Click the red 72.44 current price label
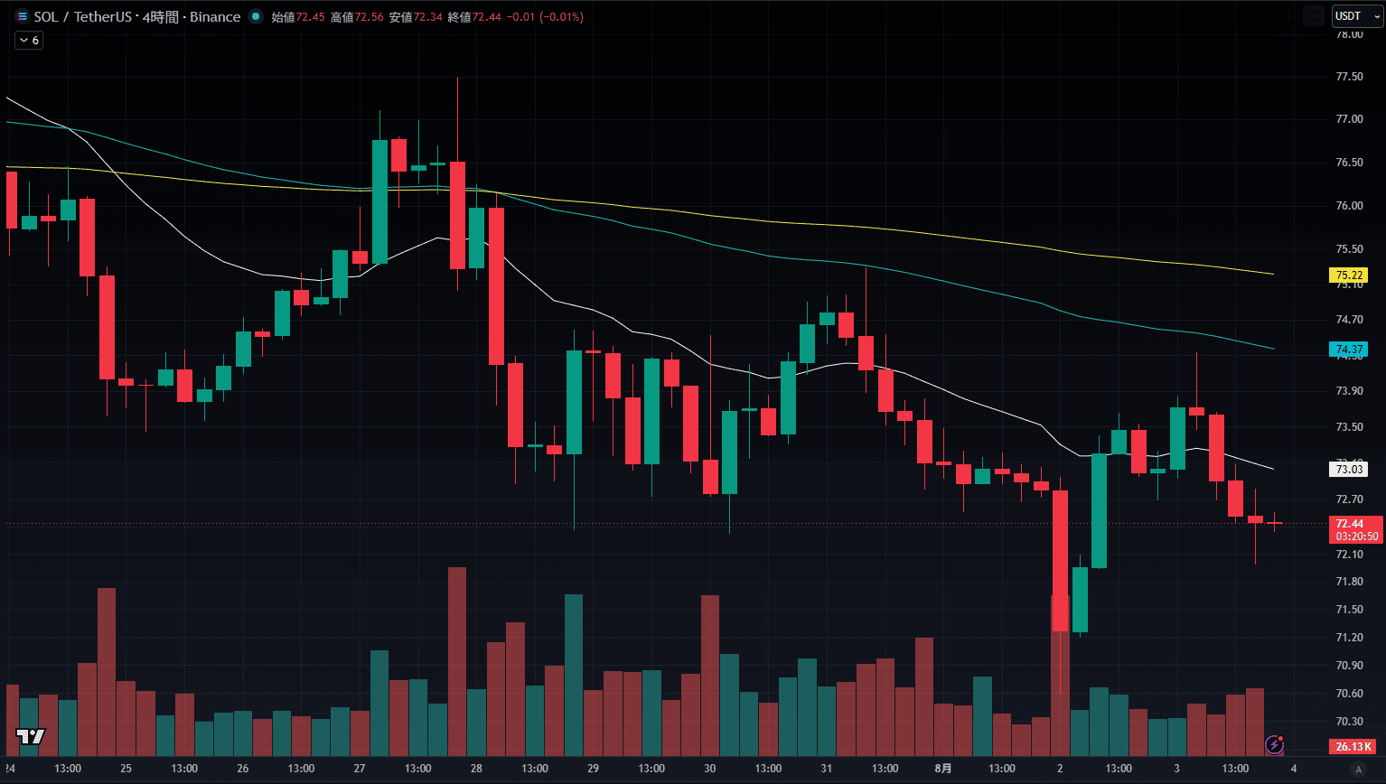1386x784 pixels. [x=1356, y=529]
